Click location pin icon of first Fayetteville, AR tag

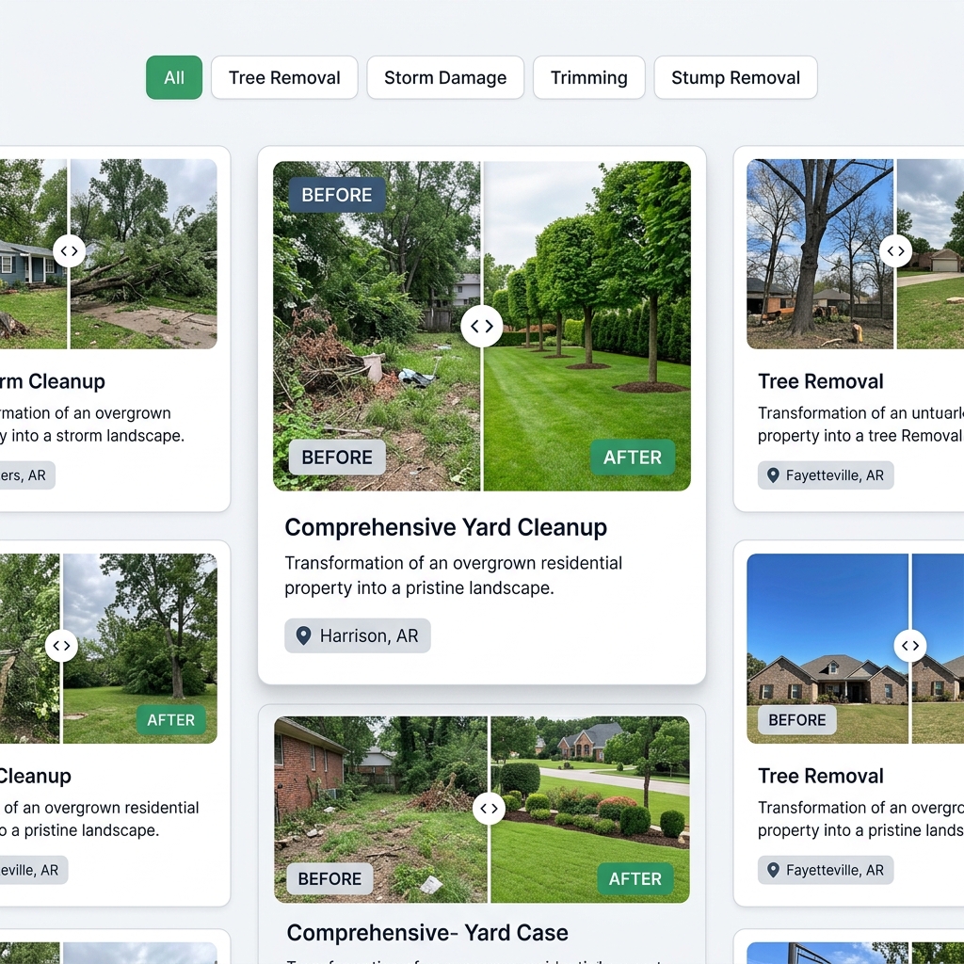774,475
